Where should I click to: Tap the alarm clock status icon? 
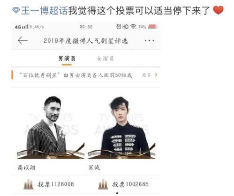click(x=119, y=27)
